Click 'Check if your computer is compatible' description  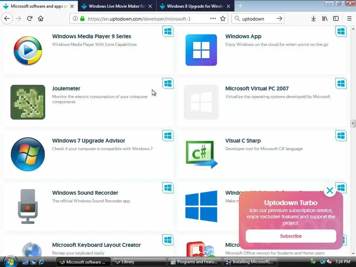103,149
